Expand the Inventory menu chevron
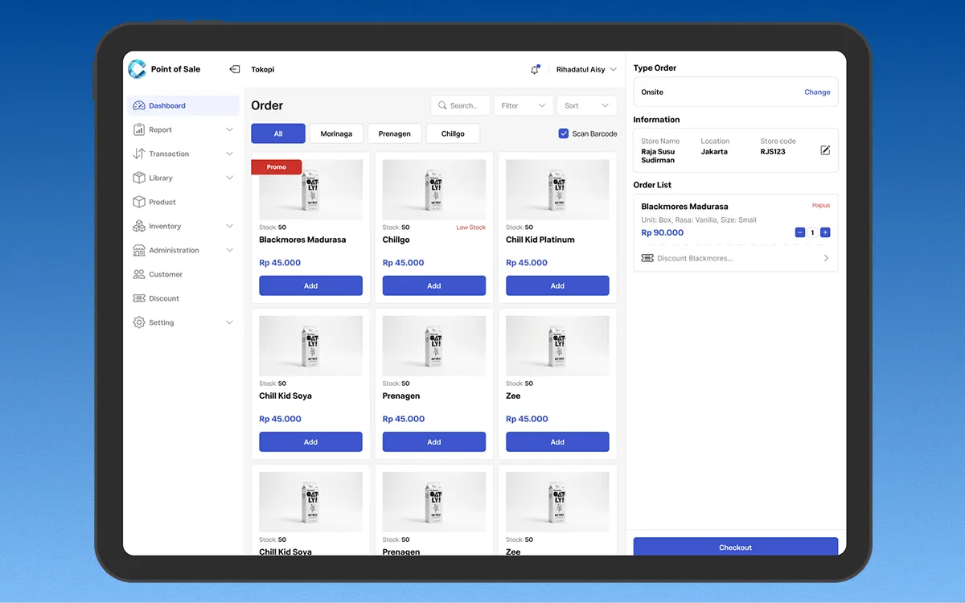The width and height of the screenshot is (965, 603). [229, 226]
